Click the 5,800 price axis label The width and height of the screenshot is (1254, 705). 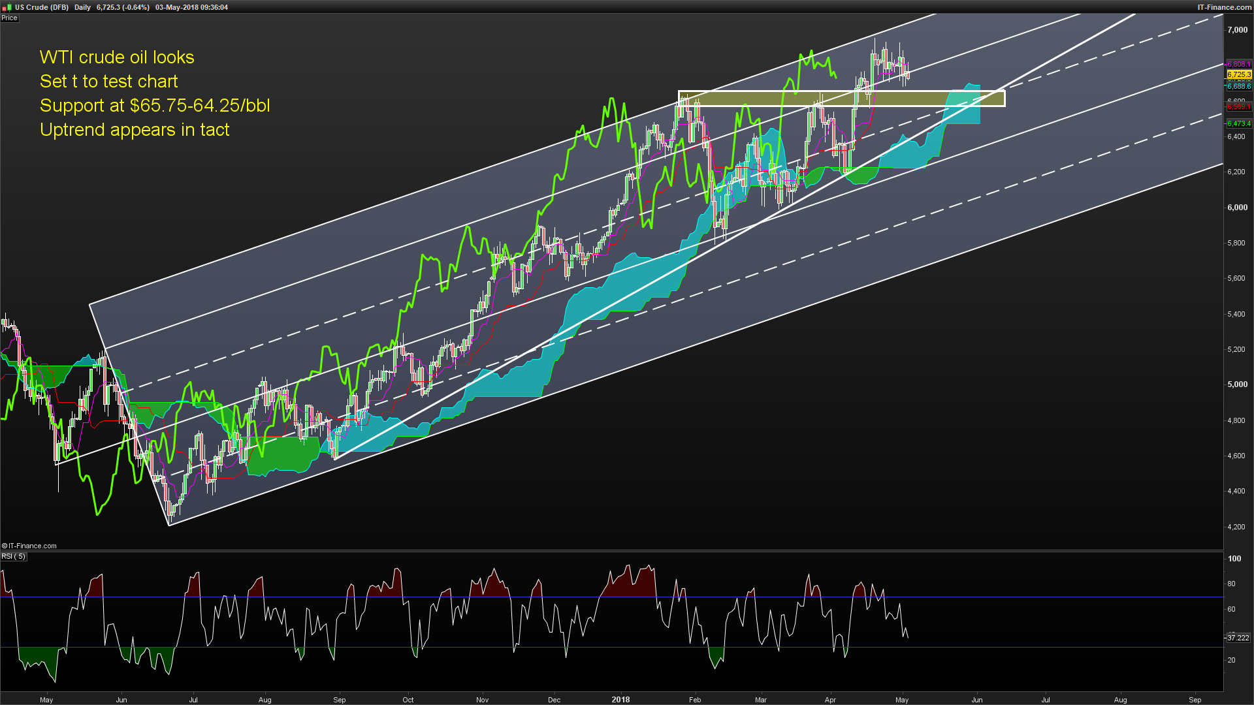[1236, 243]
